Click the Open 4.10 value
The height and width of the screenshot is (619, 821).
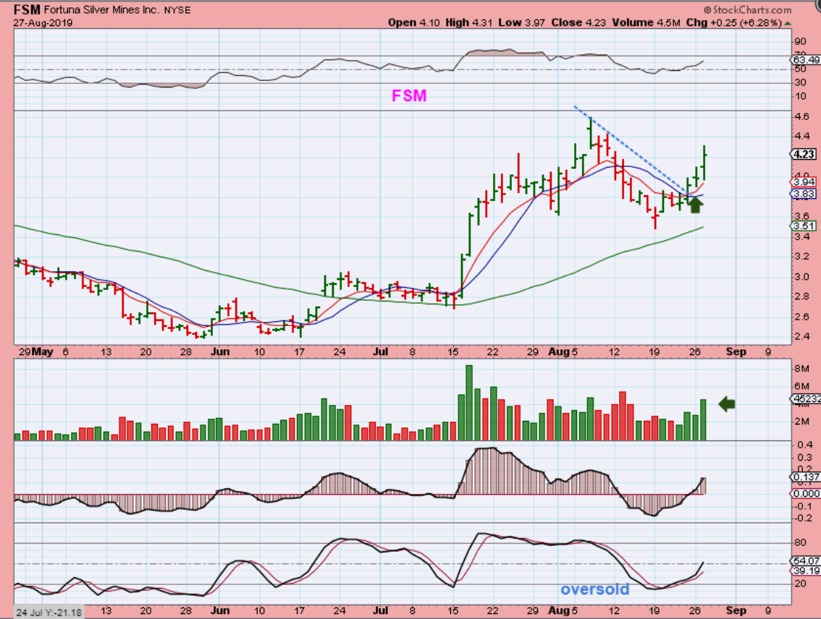[413, 22]
